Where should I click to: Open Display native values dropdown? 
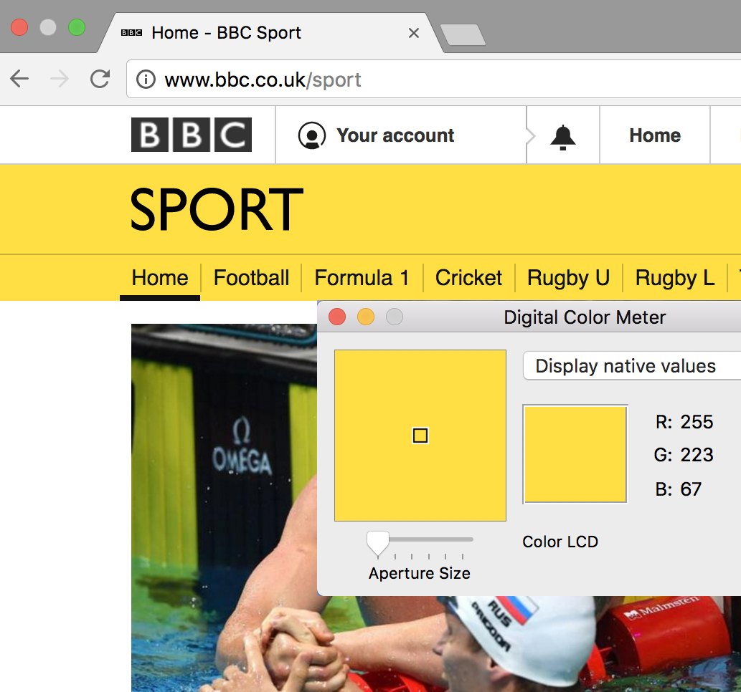[x=632, y=365]
